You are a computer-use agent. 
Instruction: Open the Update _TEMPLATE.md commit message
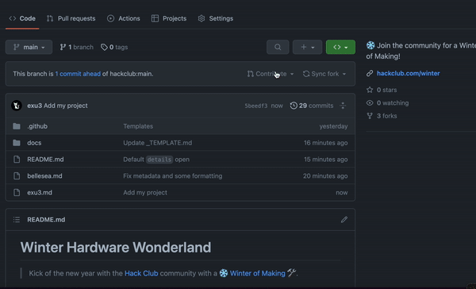(x=158, y=143)
